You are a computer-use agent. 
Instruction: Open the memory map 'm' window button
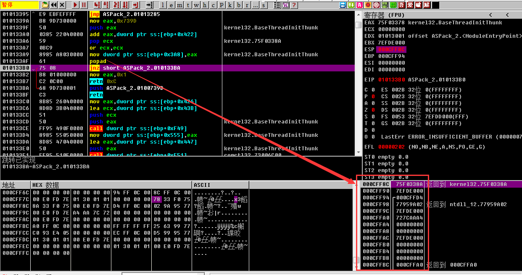(179, 5)
